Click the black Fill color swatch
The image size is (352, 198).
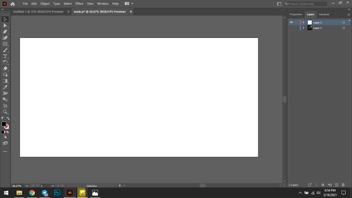click(x=4, y=124)
